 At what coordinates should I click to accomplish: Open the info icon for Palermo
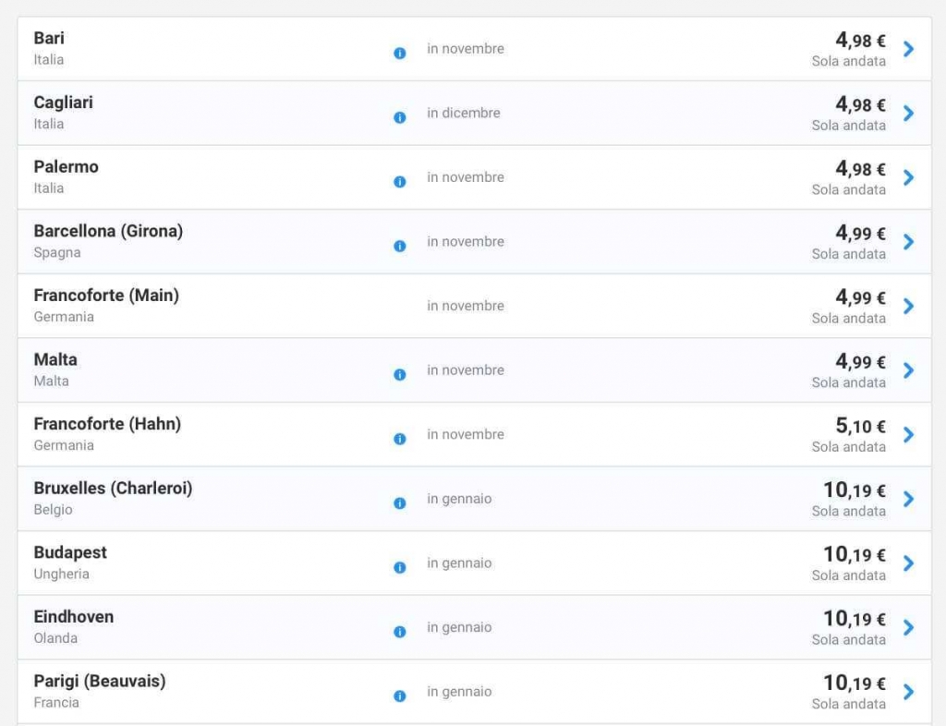399,182
